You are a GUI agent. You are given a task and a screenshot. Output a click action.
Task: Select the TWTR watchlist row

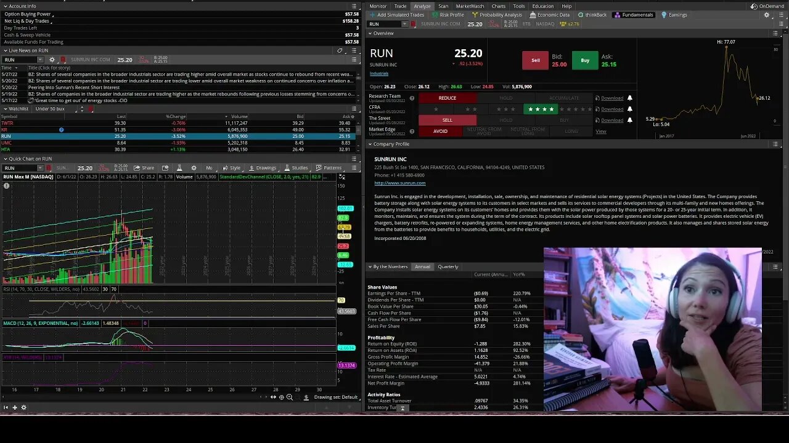179,123
